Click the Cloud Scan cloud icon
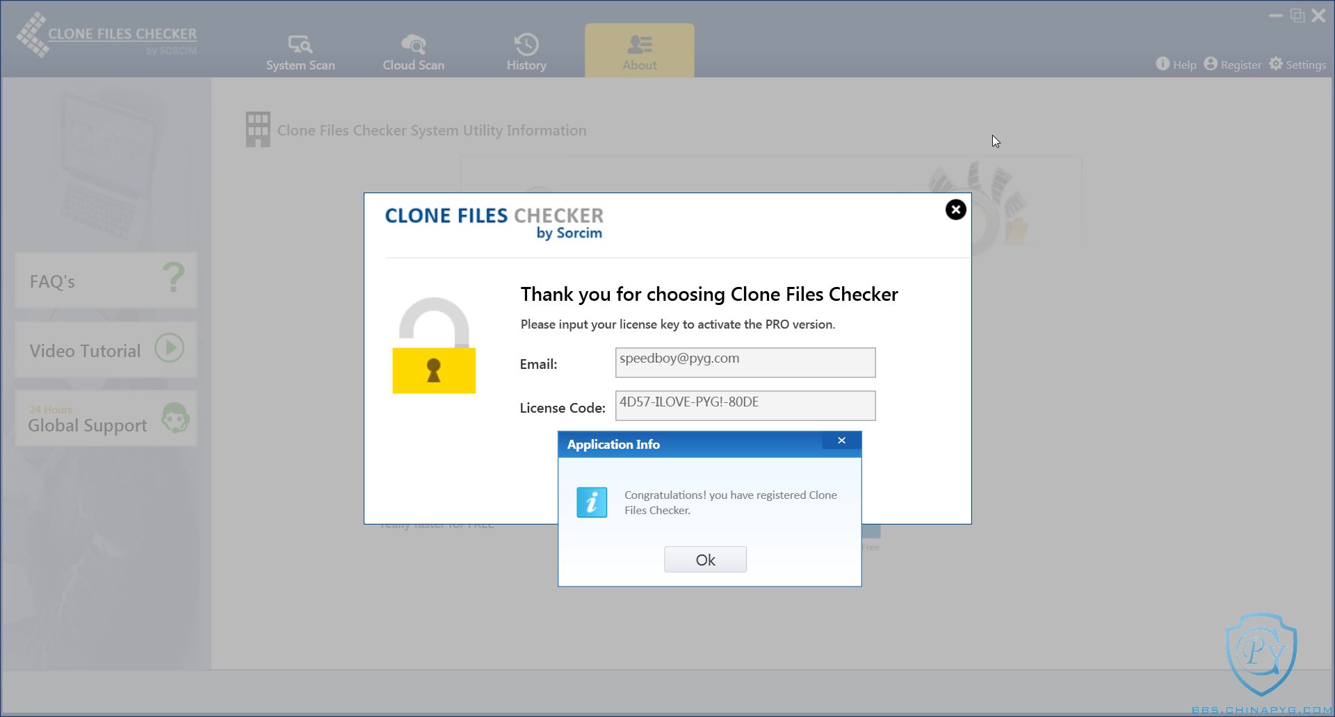This screenshot has height=717, width=1335. [x=413, y=44]
